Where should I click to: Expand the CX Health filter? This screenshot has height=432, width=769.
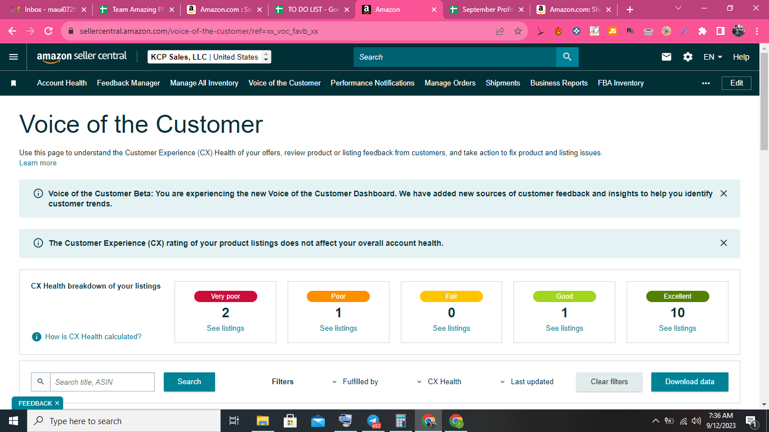click(x=439, y=382)
